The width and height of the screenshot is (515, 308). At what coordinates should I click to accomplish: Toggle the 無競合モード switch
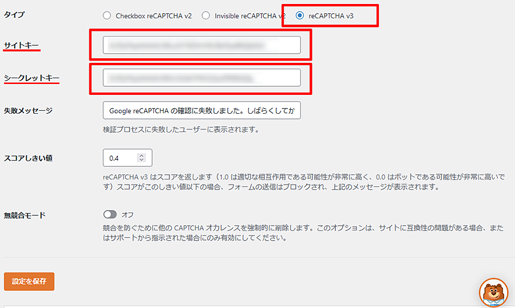click(x=110, y=214)
